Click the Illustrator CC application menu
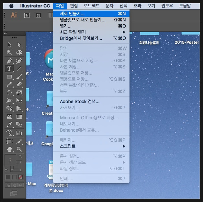 [x=35, y=6]
